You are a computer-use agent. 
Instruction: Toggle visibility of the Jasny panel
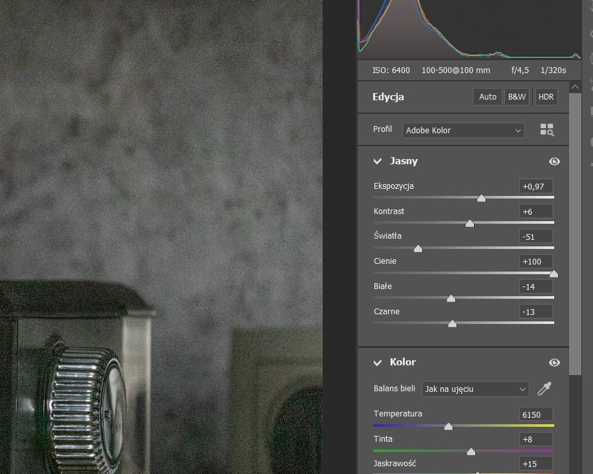pyautogui.click(x=554, y=162)
